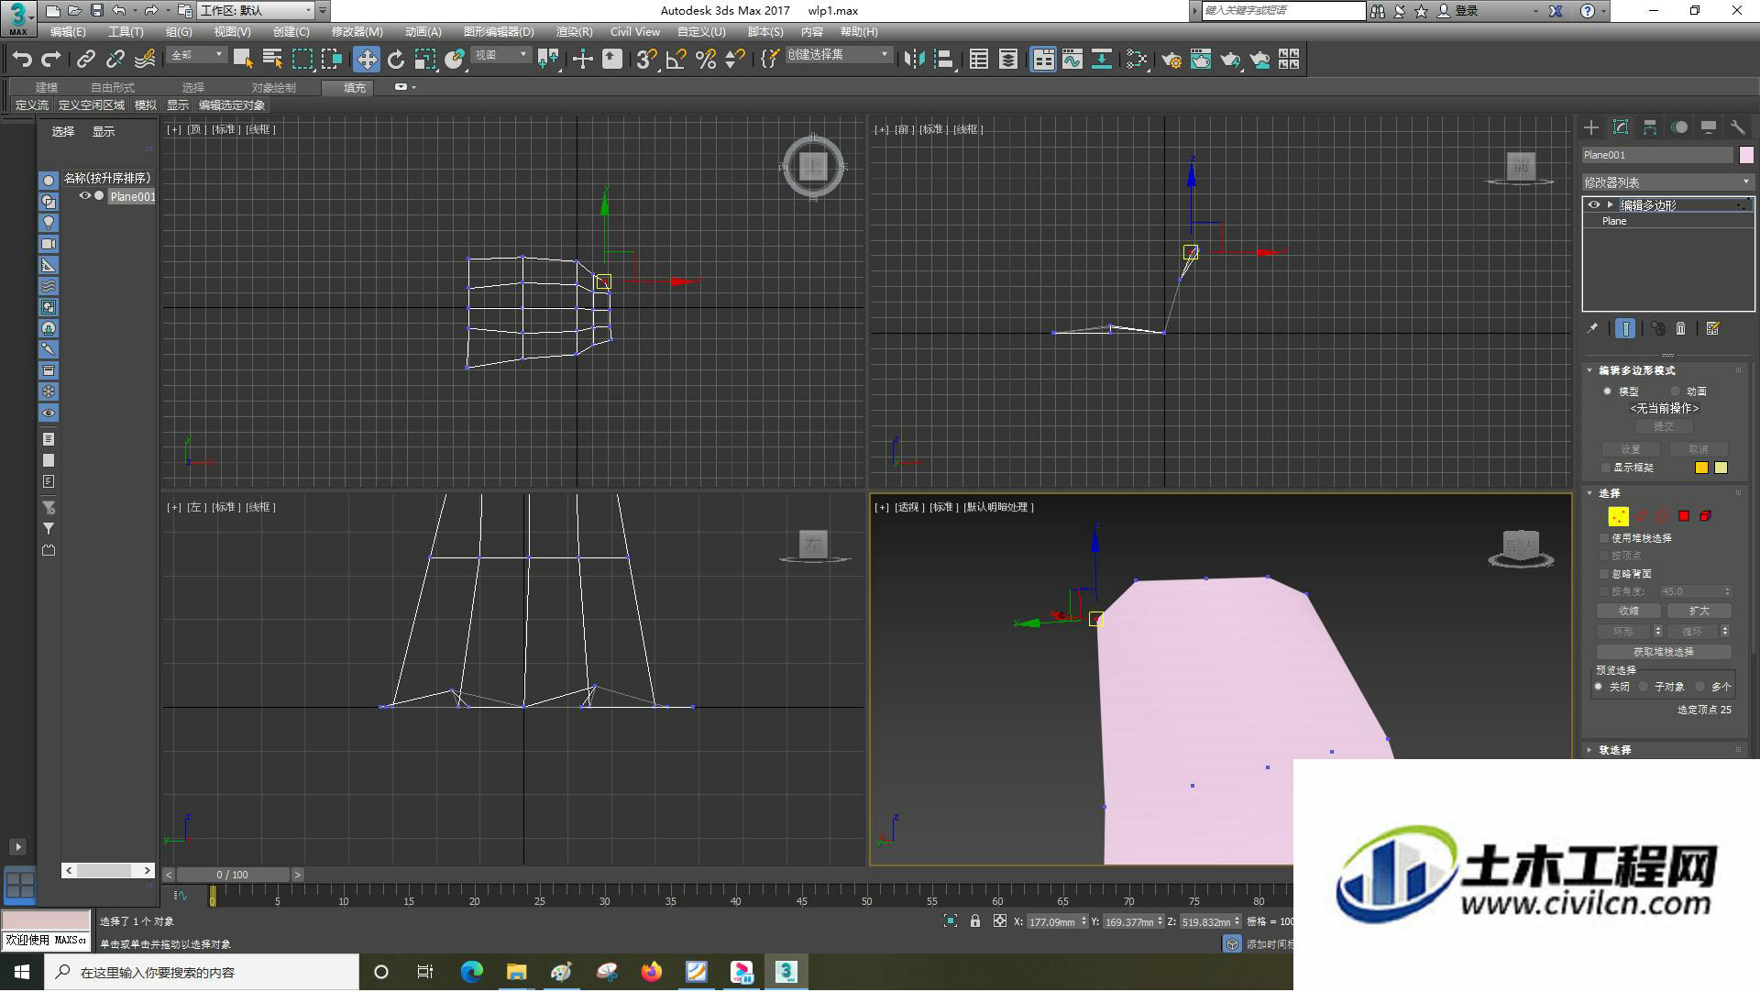
Task: Enable the 显示框架 checkbox
Action: pos(1605,468)
